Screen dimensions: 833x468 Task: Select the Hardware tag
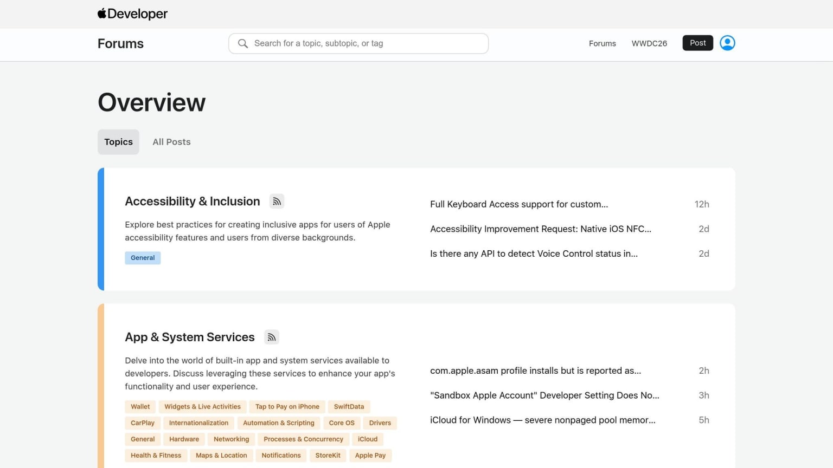click(184, 439)
